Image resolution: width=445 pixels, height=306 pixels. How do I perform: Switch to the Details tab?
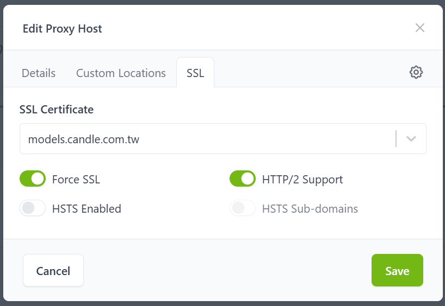click(39, 73)
